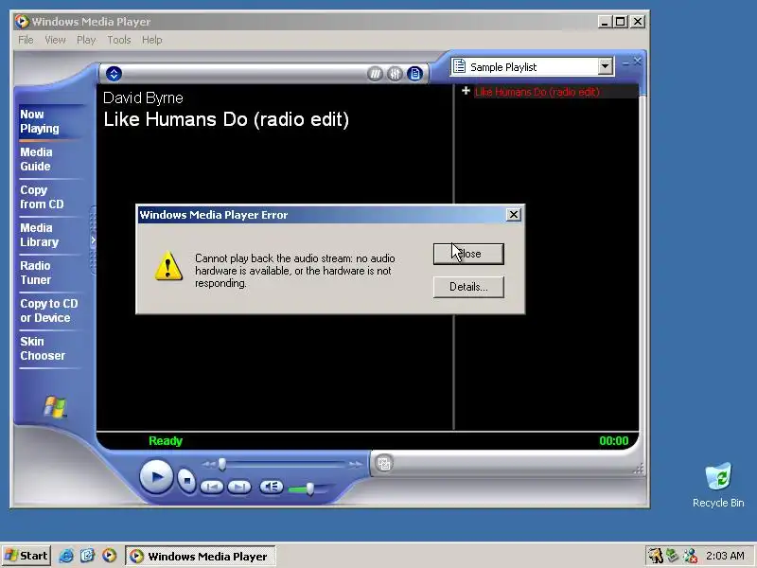Open the Play menu
Screen dimensions: 757x568
point(86,40)
